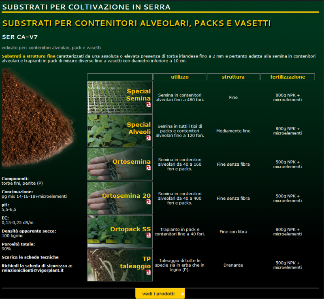This screenshot has height=299, width=324.
Task: Click the relazioniclienti@vigorplant.it email address
Action: coord(33,270)
